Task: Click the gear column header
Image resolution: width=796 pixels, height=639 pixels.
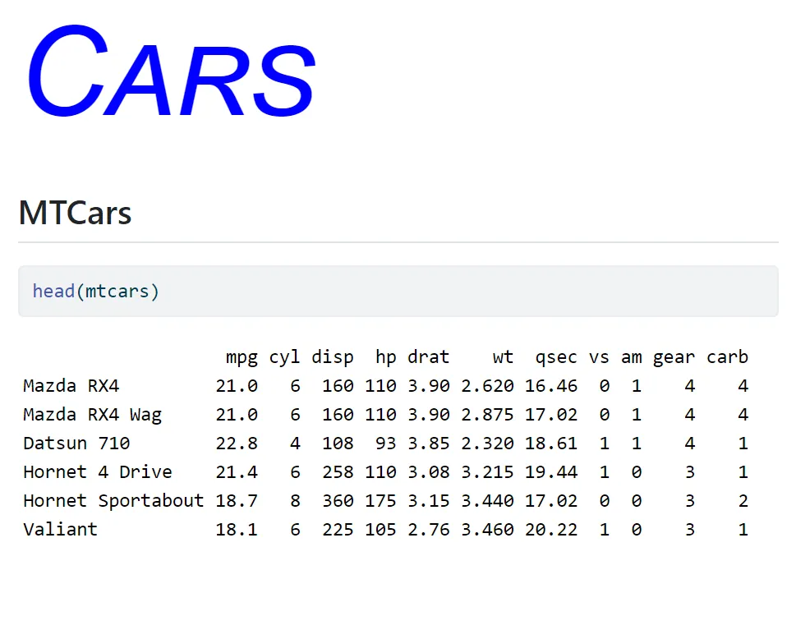Action: [674, 357]
